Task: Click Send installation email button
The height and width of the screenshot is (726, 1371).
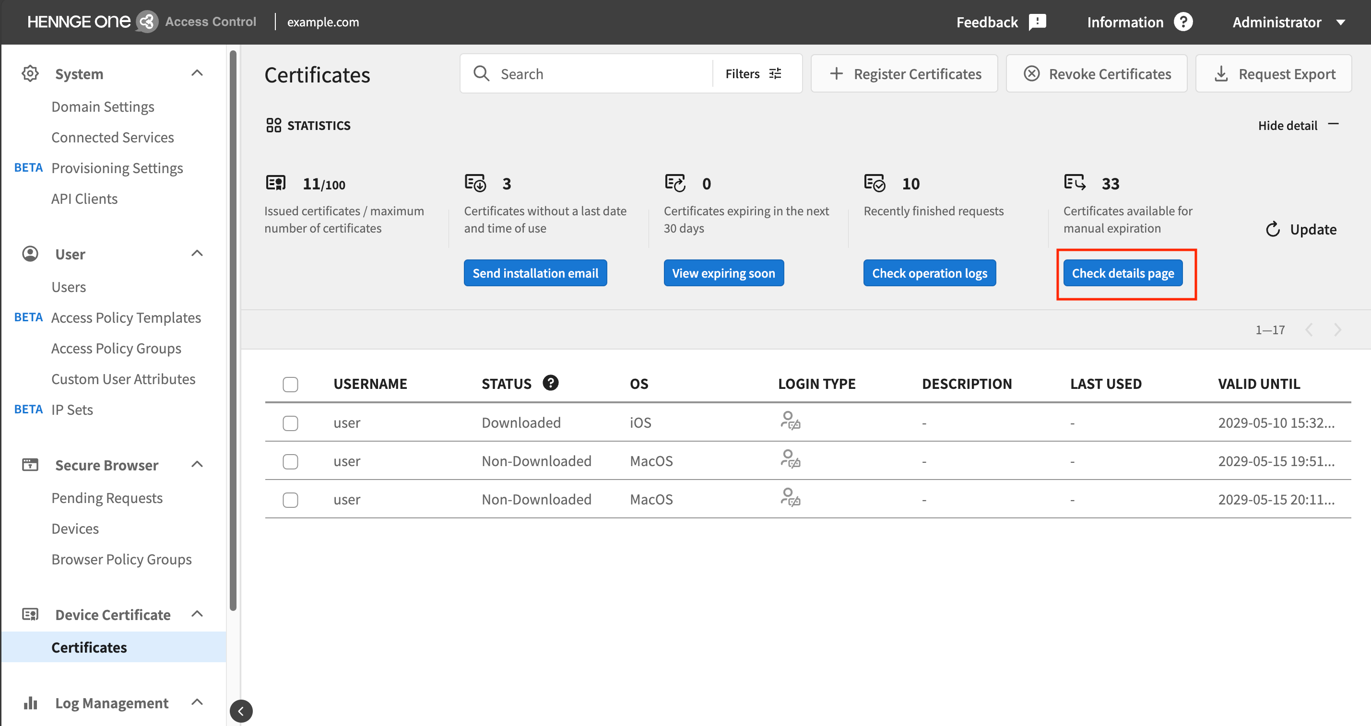Action: [x=535, y=273]
